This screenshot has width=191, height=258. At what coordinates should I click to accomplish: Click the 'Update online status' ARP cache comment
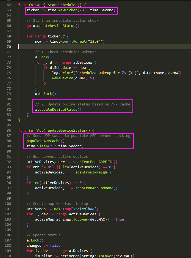click(x=82, y=104)
